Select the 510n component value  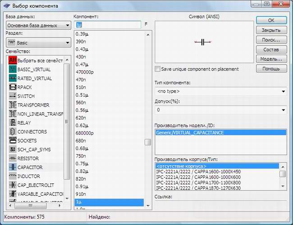point(81,87)
